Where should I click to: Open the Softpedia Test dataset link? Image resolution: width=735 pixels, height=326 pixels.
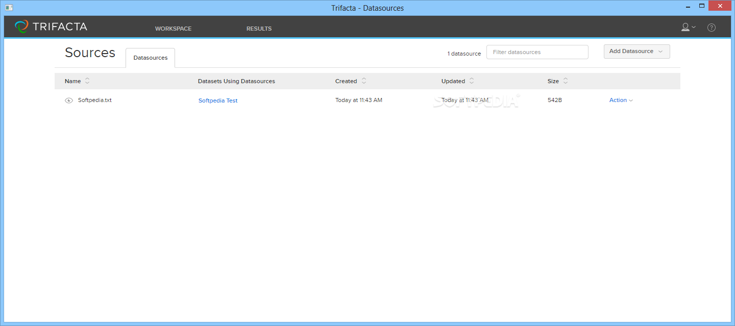click(x=218, y=101)
